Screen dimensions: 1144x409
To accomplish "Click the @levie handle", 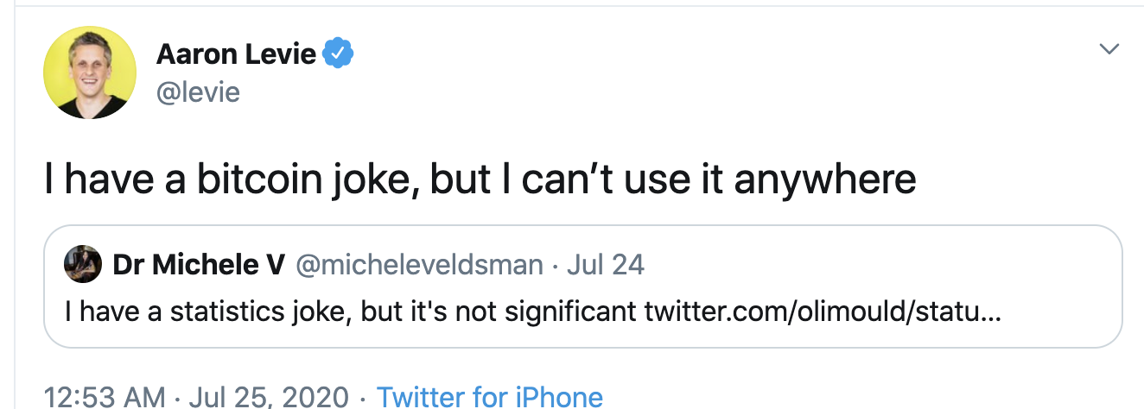I will click(198, 91).
